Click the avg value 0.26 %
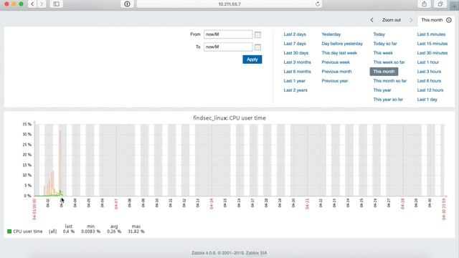459x258 pixels. 114,231
